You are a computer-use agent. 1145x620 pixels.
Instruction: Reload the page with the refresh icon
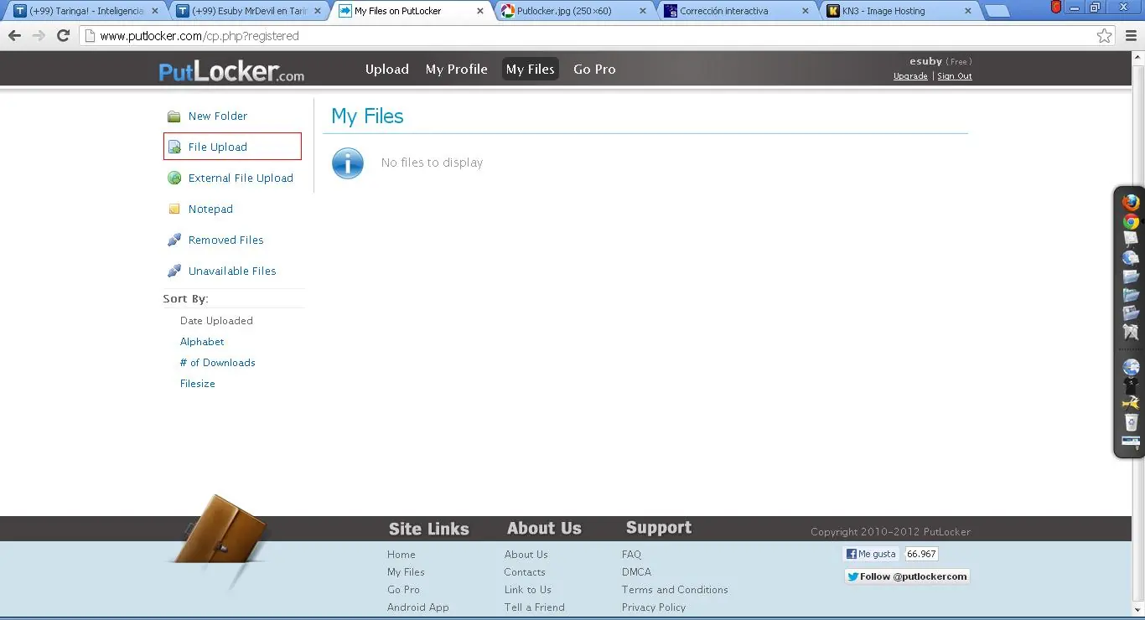pos(63,36)
